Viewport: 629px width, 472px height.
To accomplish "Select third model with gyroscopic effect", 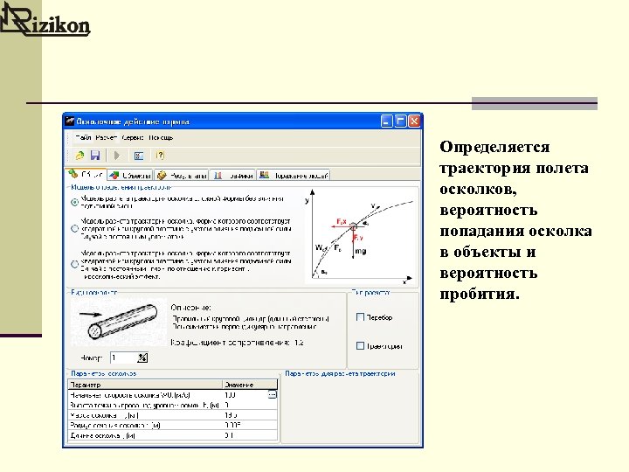I will (74, 265).
